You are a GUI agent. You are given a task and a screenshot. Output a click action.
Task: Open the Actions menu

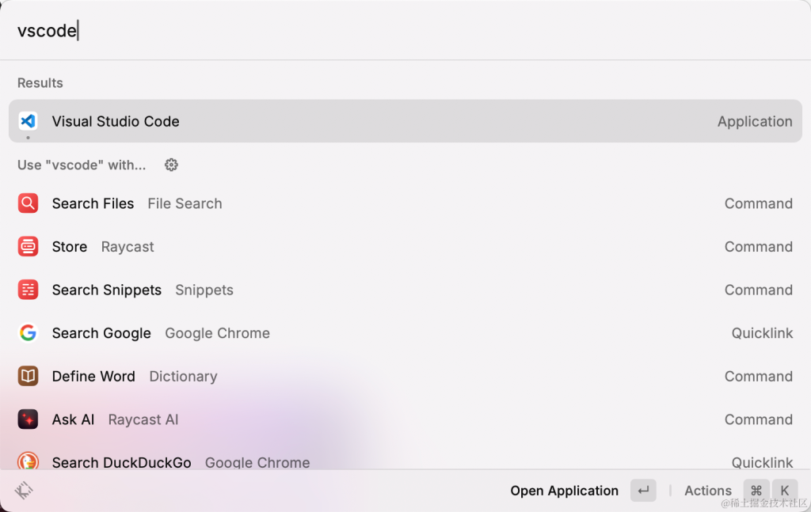coord(708,491)
